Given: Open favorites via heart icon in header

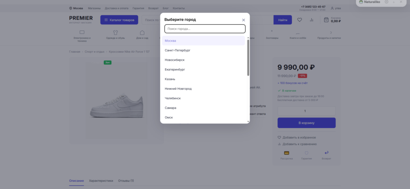Looking at the screenshot, I should [x=299, y=20].
